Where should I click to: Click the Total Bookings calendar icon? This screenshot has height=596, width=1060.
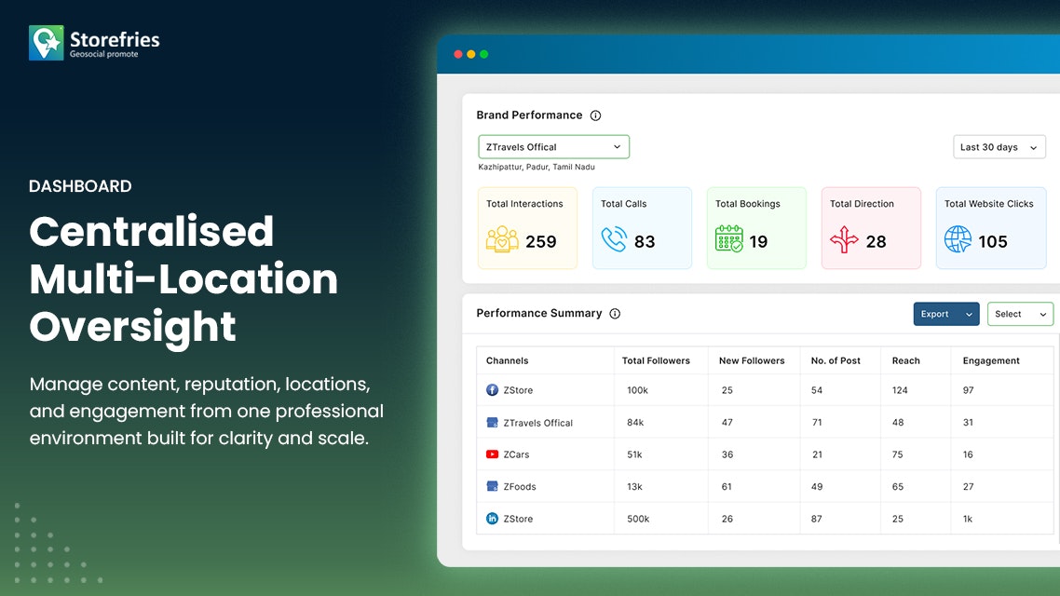click(728, 239)
